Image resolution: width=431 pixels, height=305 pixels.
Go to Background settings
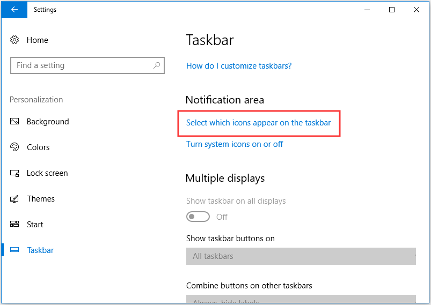(48, 122)
